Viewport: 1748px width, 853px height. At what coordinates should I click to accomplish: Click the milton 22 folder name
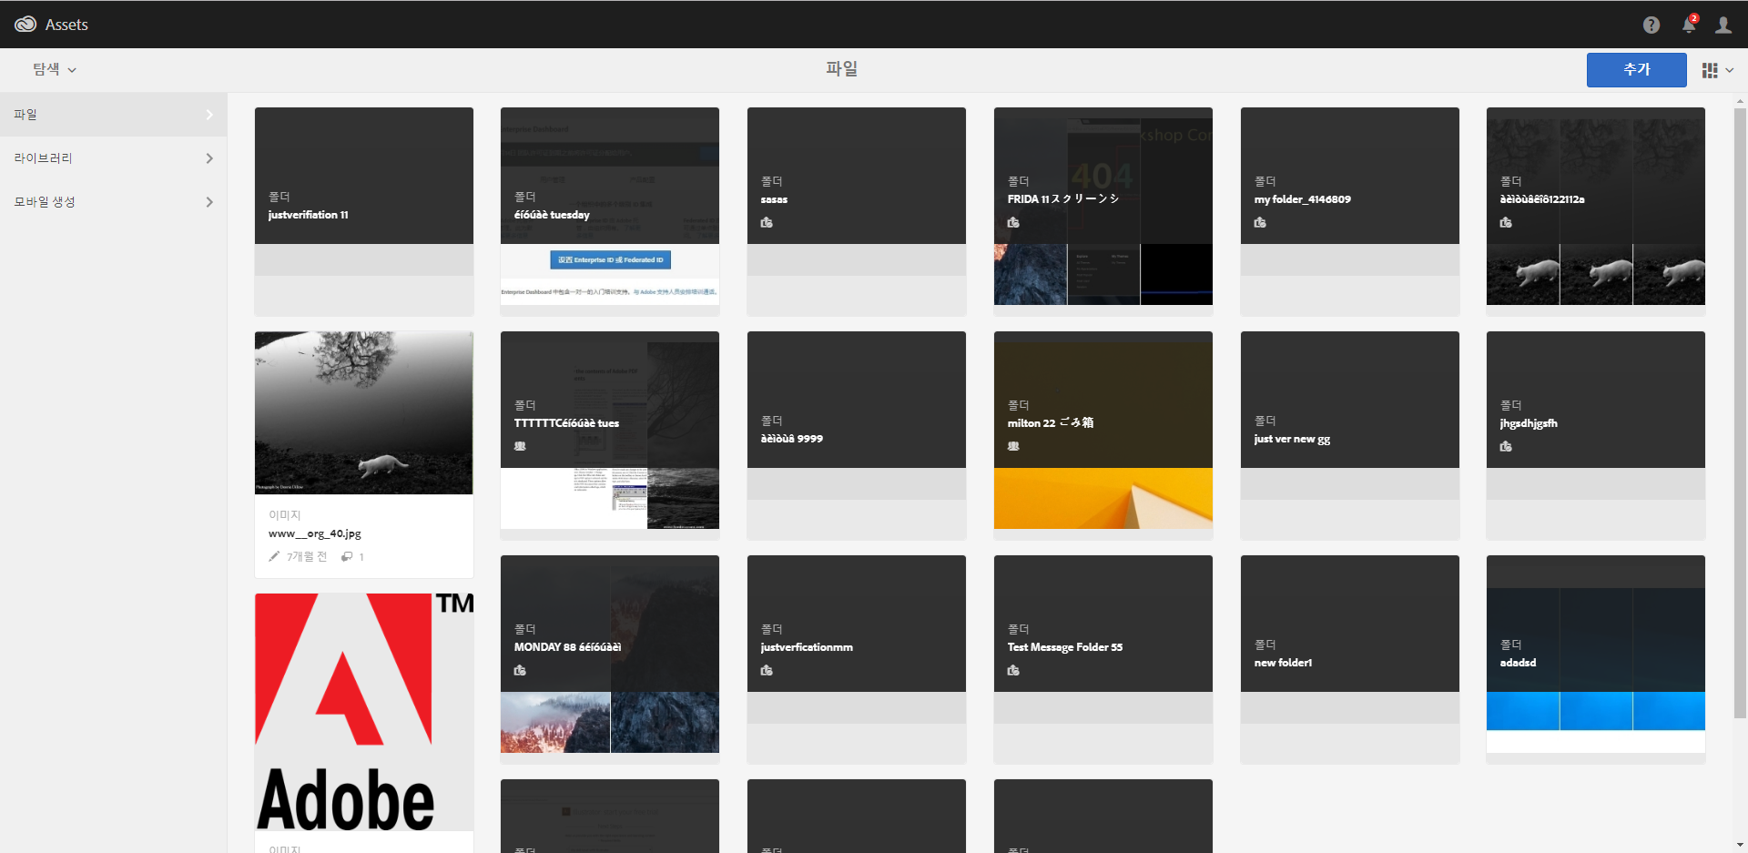pyautogui.click(x=1051, y=423)
